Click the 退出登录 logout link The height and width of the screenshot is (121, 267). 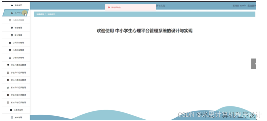[x=252, y=6]
